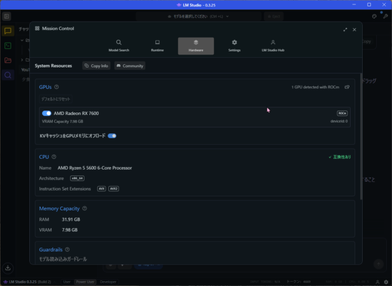Click the VRAM value 7.98 GB
The width and height of the screenshot is (392, 286).
pos(70,230)
